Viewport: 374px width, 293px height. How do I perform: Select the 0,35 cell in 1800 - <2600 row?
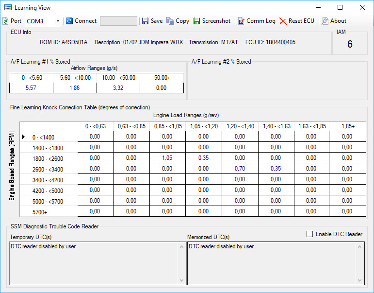point(203,158)
